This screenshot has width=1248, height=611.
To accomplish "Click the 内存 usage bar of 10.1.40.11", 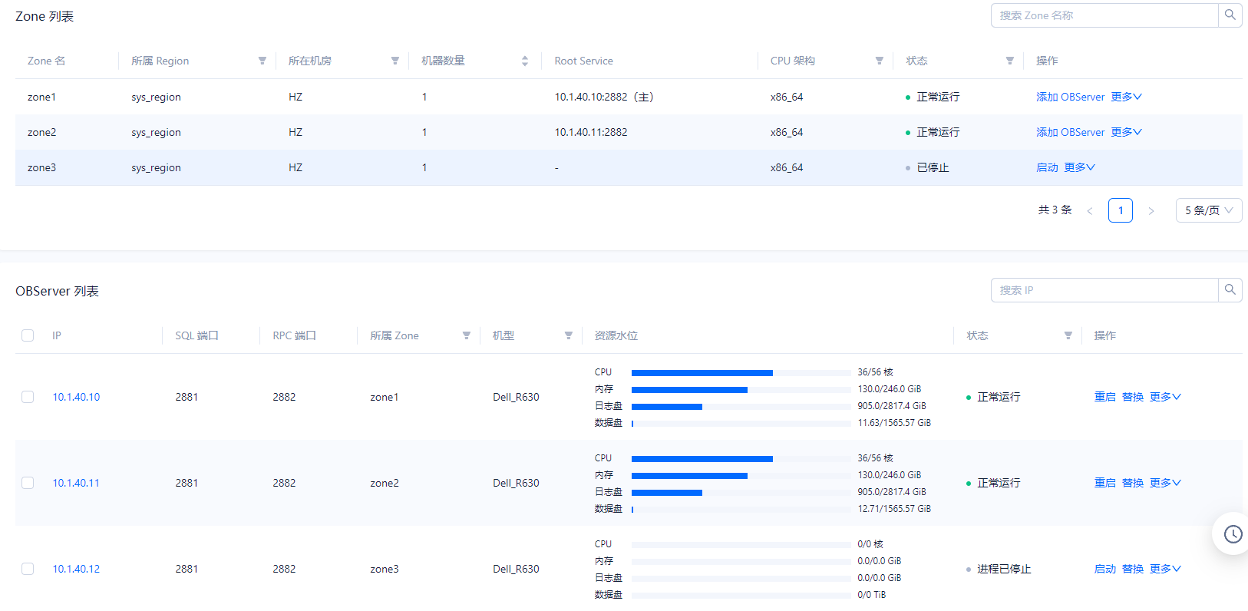I will (x=741, y=475).
